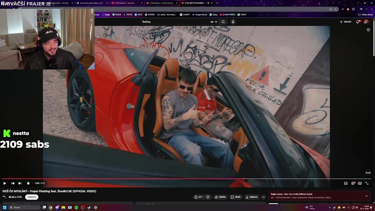Viewport: 375px width, 211px height.
Task: Open Task View in taskbar
Action: click(x=44, y=207)
